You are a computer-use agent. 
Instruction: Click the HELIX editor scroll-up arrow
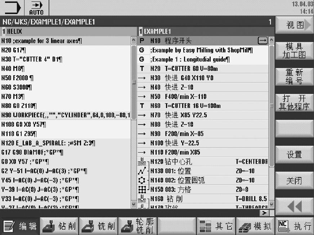click(134, 41)
